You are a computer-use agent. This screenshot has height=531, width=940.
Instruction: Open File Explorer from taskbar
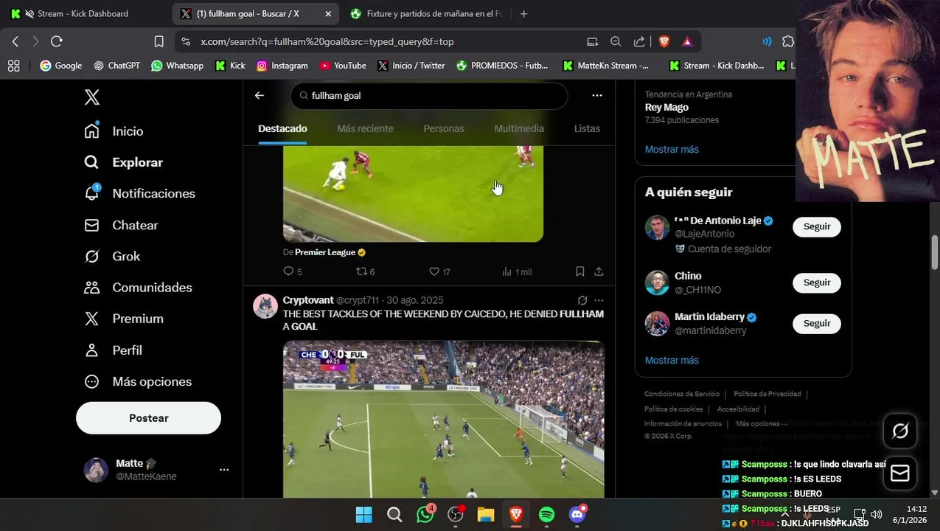click(485, 515)
